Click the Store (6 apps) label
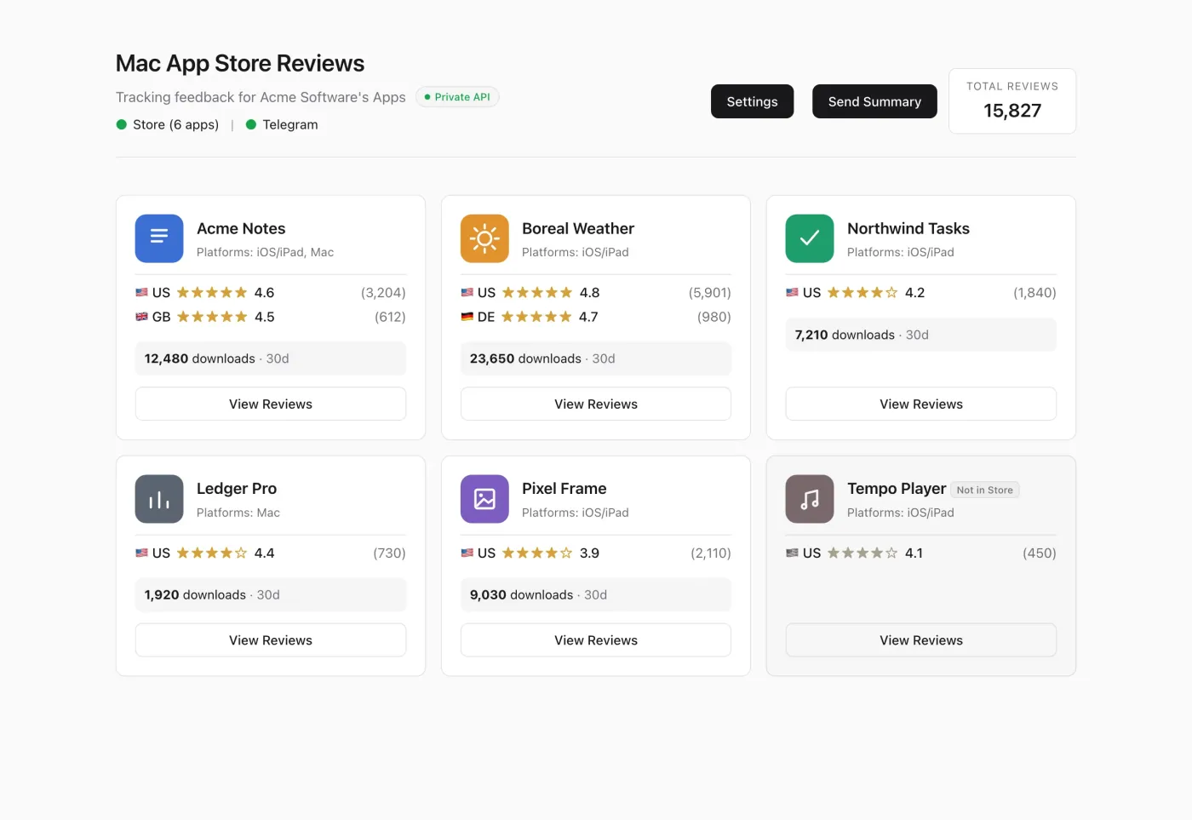 click(175, 124)
